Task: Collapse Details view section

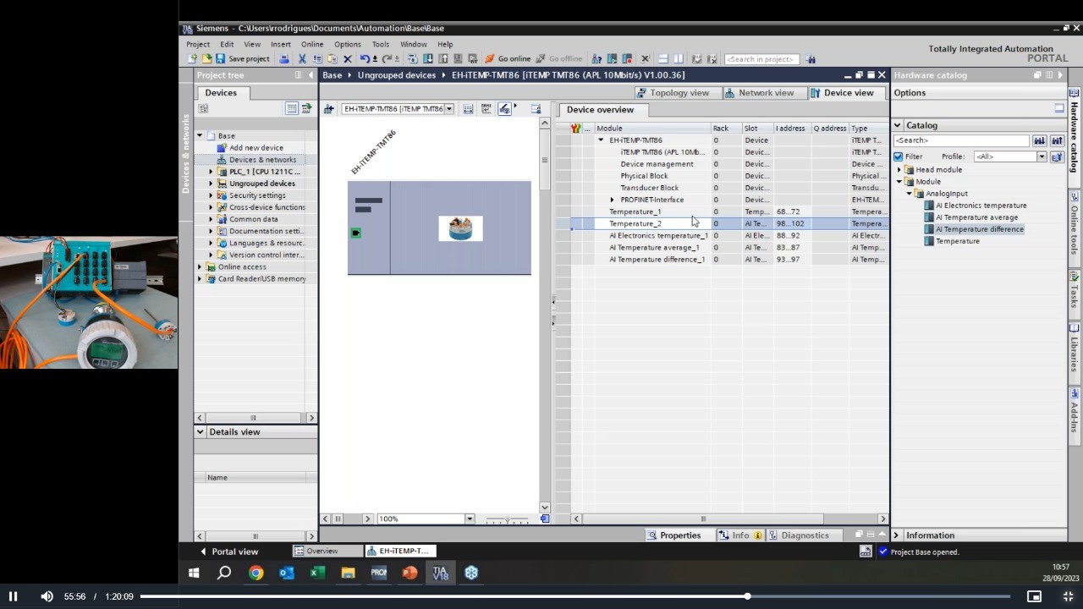Action: point(201,431)
